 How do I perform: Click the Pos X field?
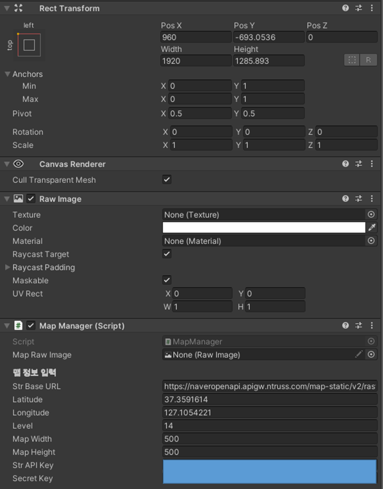(x=196, y=37)
